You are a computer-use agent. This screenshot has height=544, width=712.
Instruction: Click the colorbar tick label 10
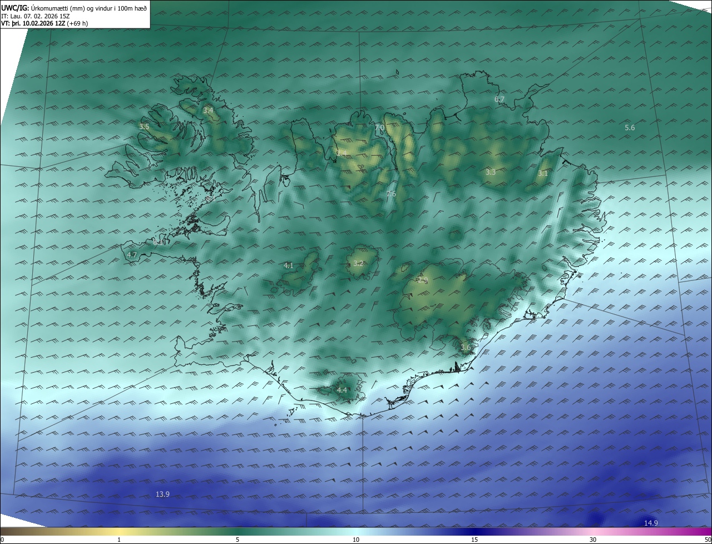pos(356,540)
